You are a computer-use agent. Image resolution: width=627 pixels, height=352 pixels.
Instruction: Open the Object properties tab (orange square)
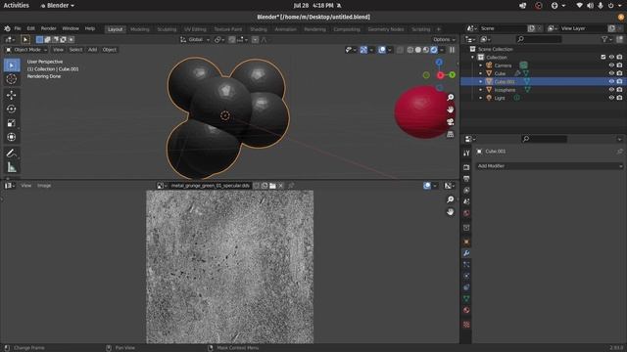(466, 242)
